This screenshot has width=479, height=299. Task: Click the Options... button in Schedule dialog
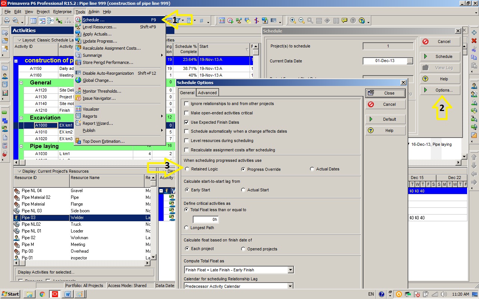point(440,90)
